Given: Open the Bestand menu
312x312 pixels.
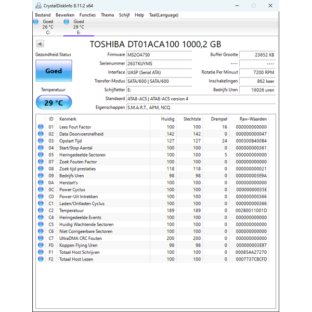Looking at the screenshot, I should point(43,15).
